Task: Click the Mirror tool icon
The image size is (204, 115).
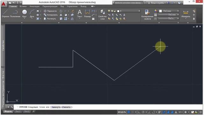Action: [x=61, y=15]
